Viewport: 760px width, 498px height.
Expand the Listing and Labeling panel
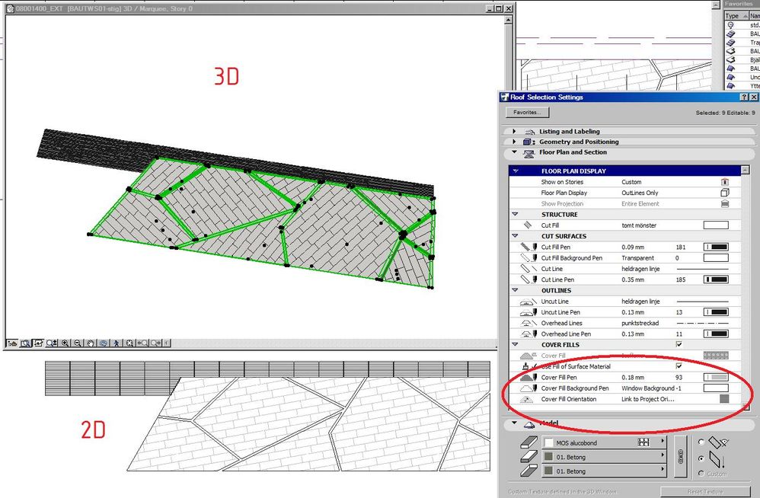[x=514, y=131]
